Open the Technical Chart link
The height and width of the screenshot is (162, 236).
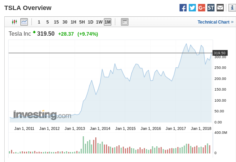[216, 22]
